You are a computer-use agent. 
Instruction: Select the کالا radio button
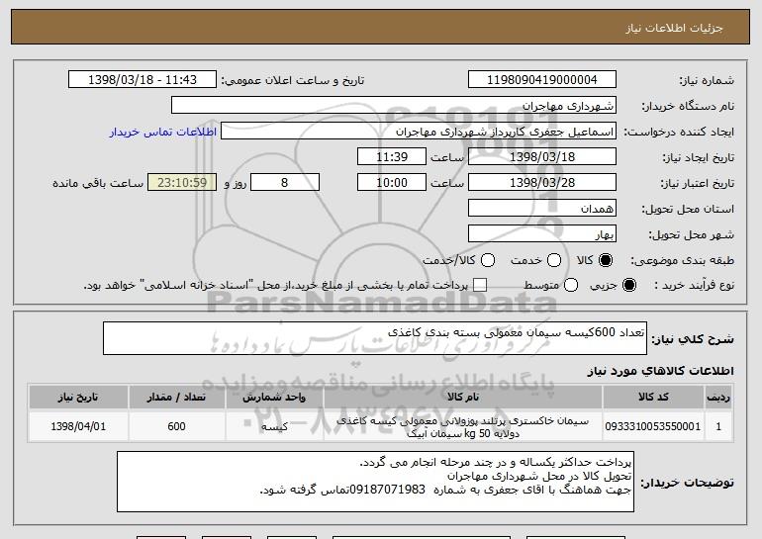606,261
